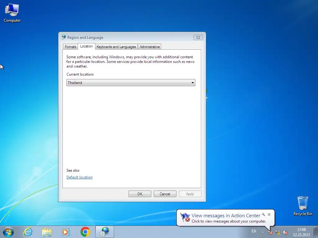Screen dimensions: 318x238
Task: Close the Region and Language dialog
Action: click(x=198, y=37)
